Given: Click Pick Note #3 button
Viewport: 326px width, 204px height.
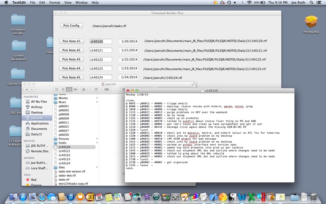Looking at the screenshot, I should click(x=71, y=59).
